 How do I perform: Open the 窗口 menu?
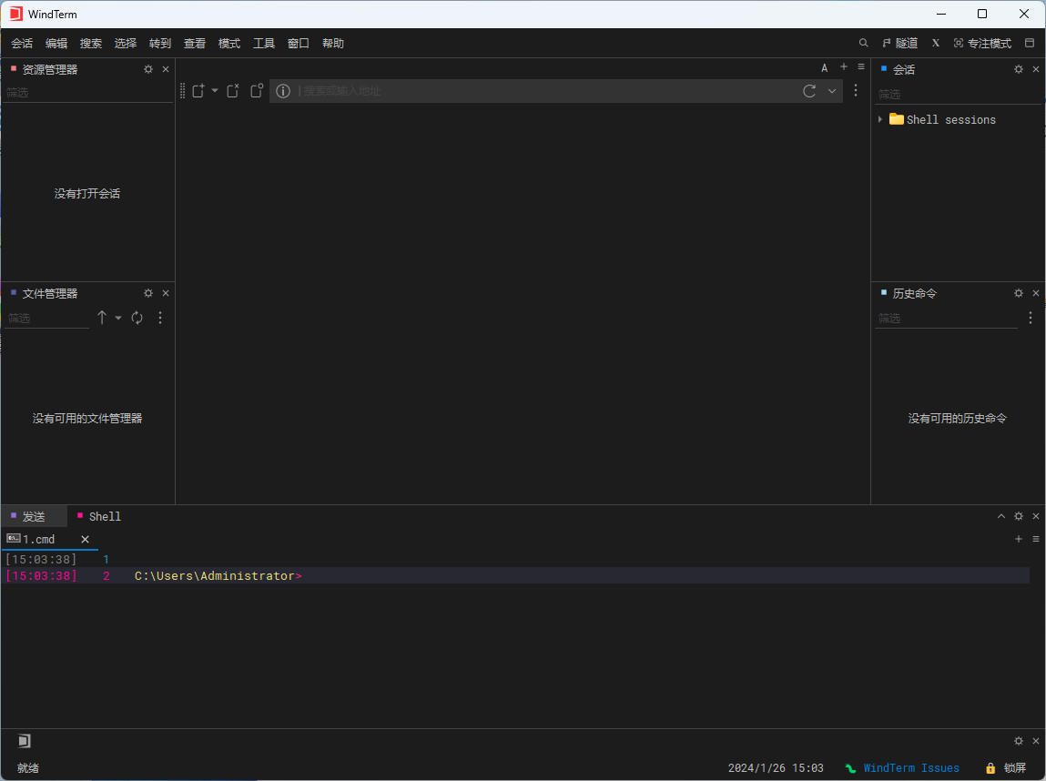point(299,44)
